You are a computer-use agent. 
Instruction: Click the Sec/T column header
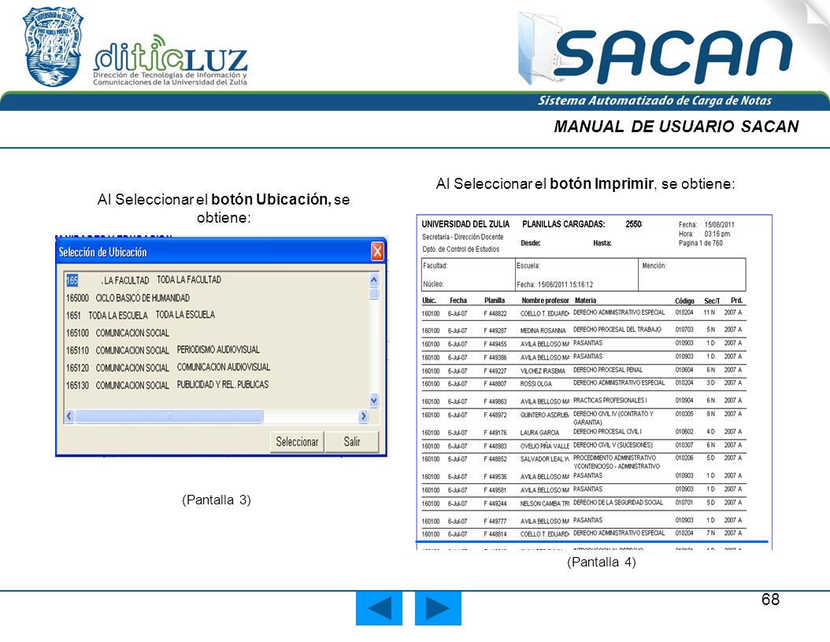pos(712,301)
